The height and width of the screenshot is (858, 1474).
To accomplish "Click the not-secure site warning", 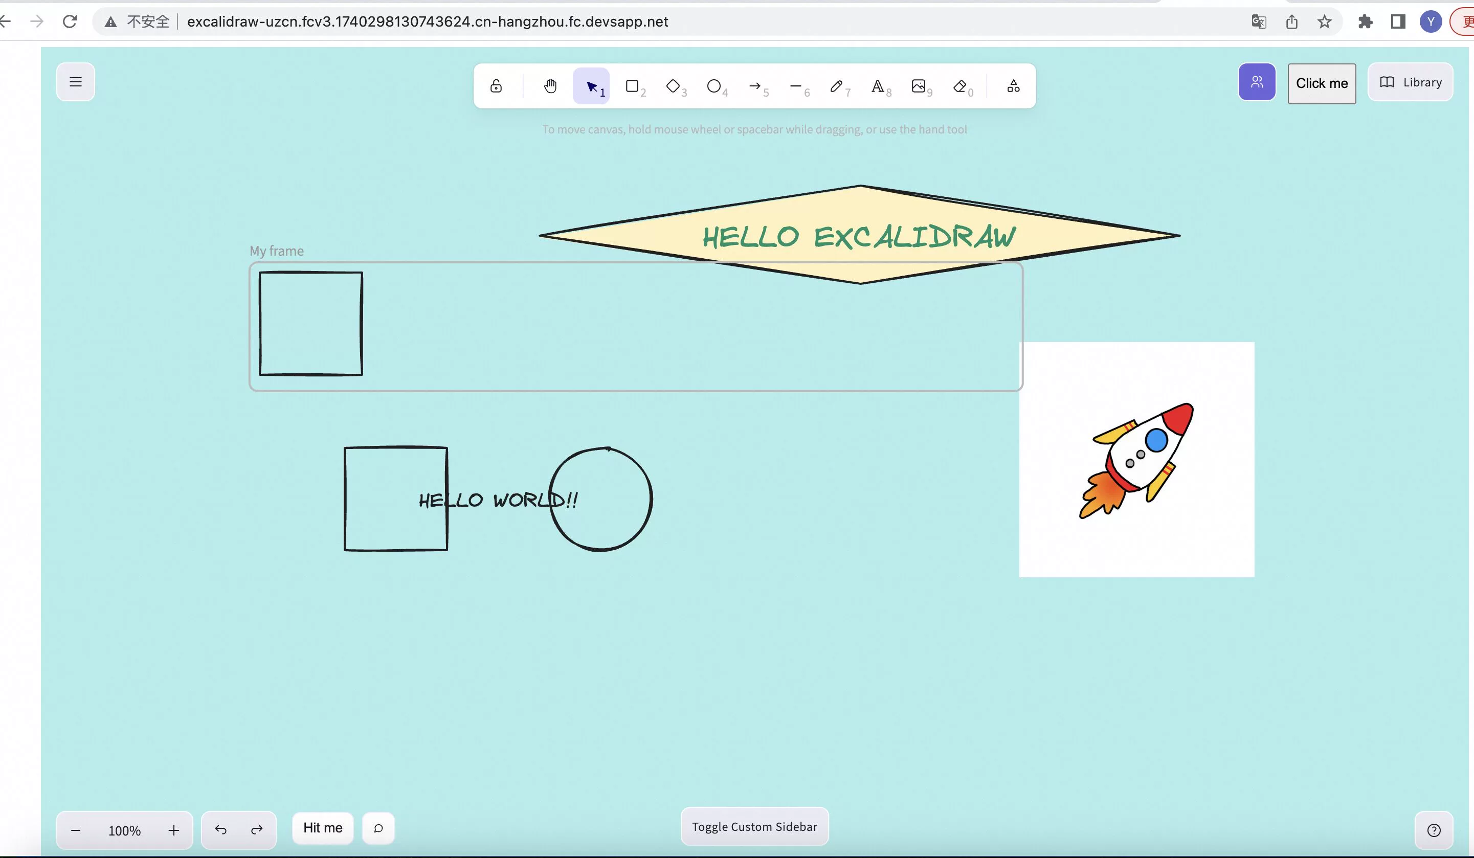I will (x=137, y=21).
